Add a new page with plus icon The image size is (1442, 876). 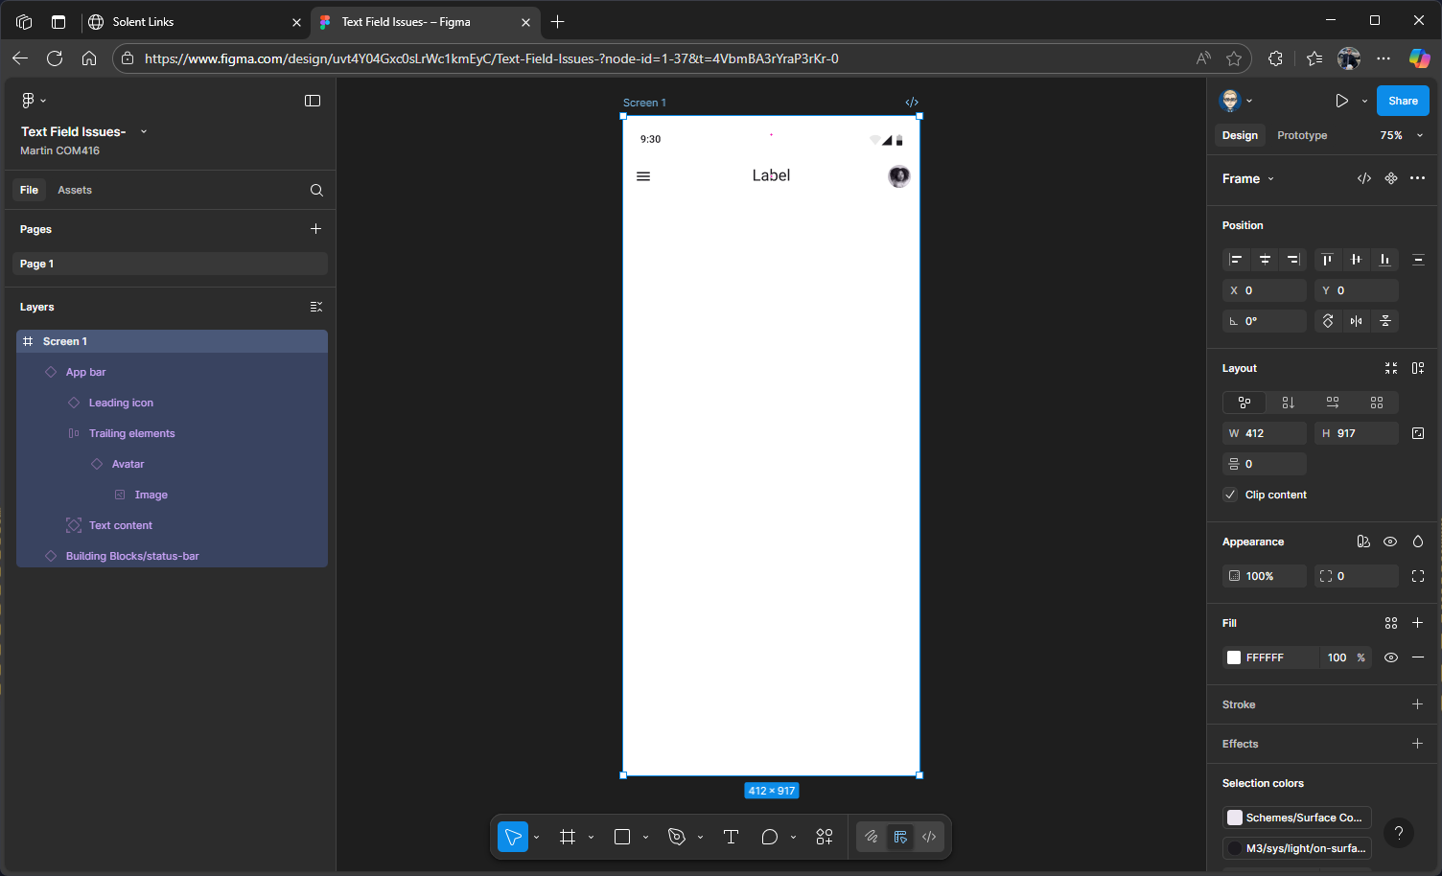[x=315, y=229]
